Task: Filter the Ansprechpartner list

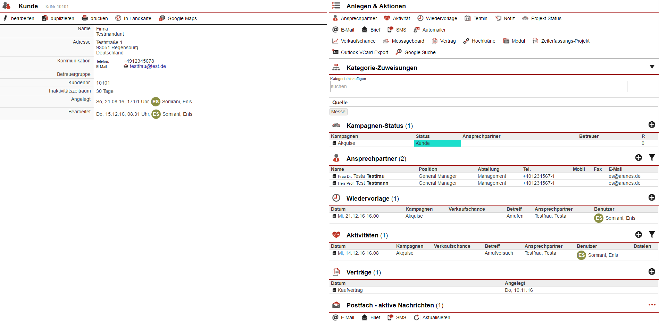Action: coord(652,158)
